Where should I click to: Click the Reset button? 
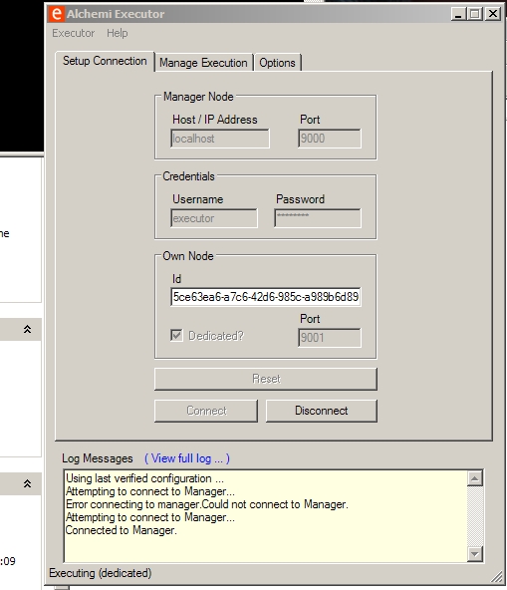[266, 379]
